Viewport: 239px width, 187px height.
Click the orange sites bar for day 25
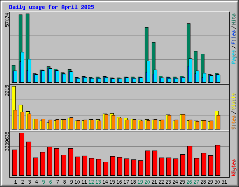pos(183,122)
